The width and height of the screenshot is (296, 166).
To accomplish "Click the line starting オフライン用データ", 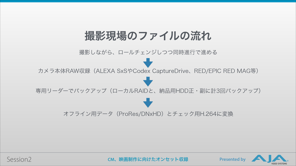I will pyautogui.click(x=148, y=114).
